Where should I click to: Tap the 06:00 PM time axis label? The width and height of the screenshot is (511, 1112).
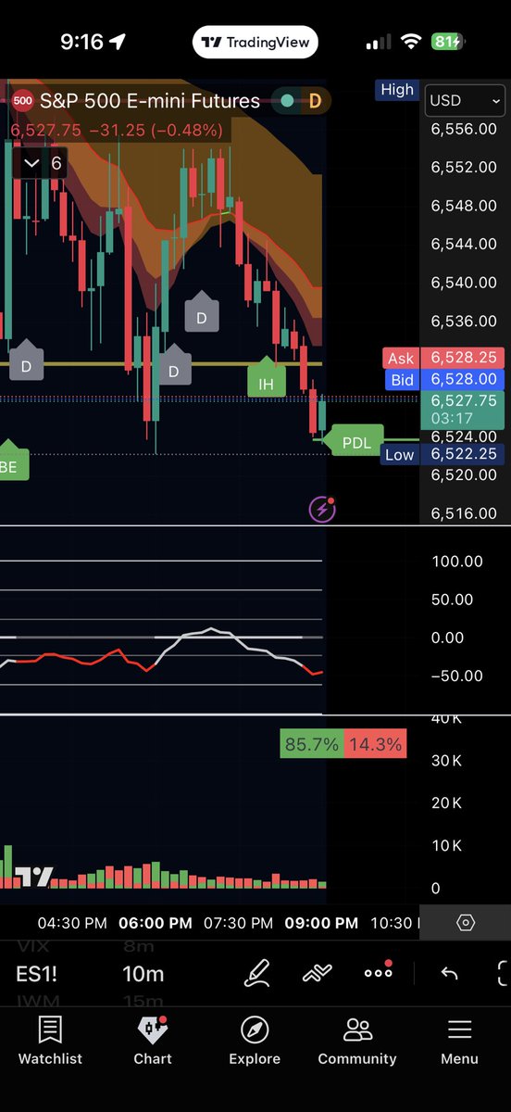pos(156,923)
